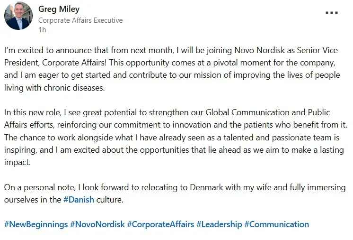Viewport: 353px width, 240px height.
Task: Click the #NovoNordisk hashtag
Action: click(97, 224)
